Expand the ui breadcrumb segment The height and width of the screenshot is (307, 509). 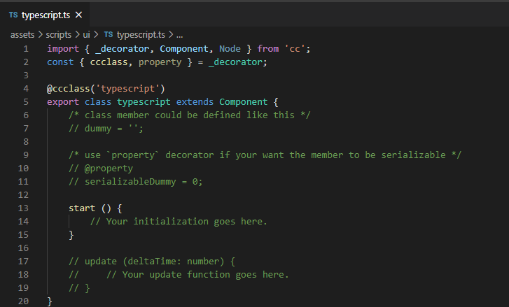click(87, 34)
